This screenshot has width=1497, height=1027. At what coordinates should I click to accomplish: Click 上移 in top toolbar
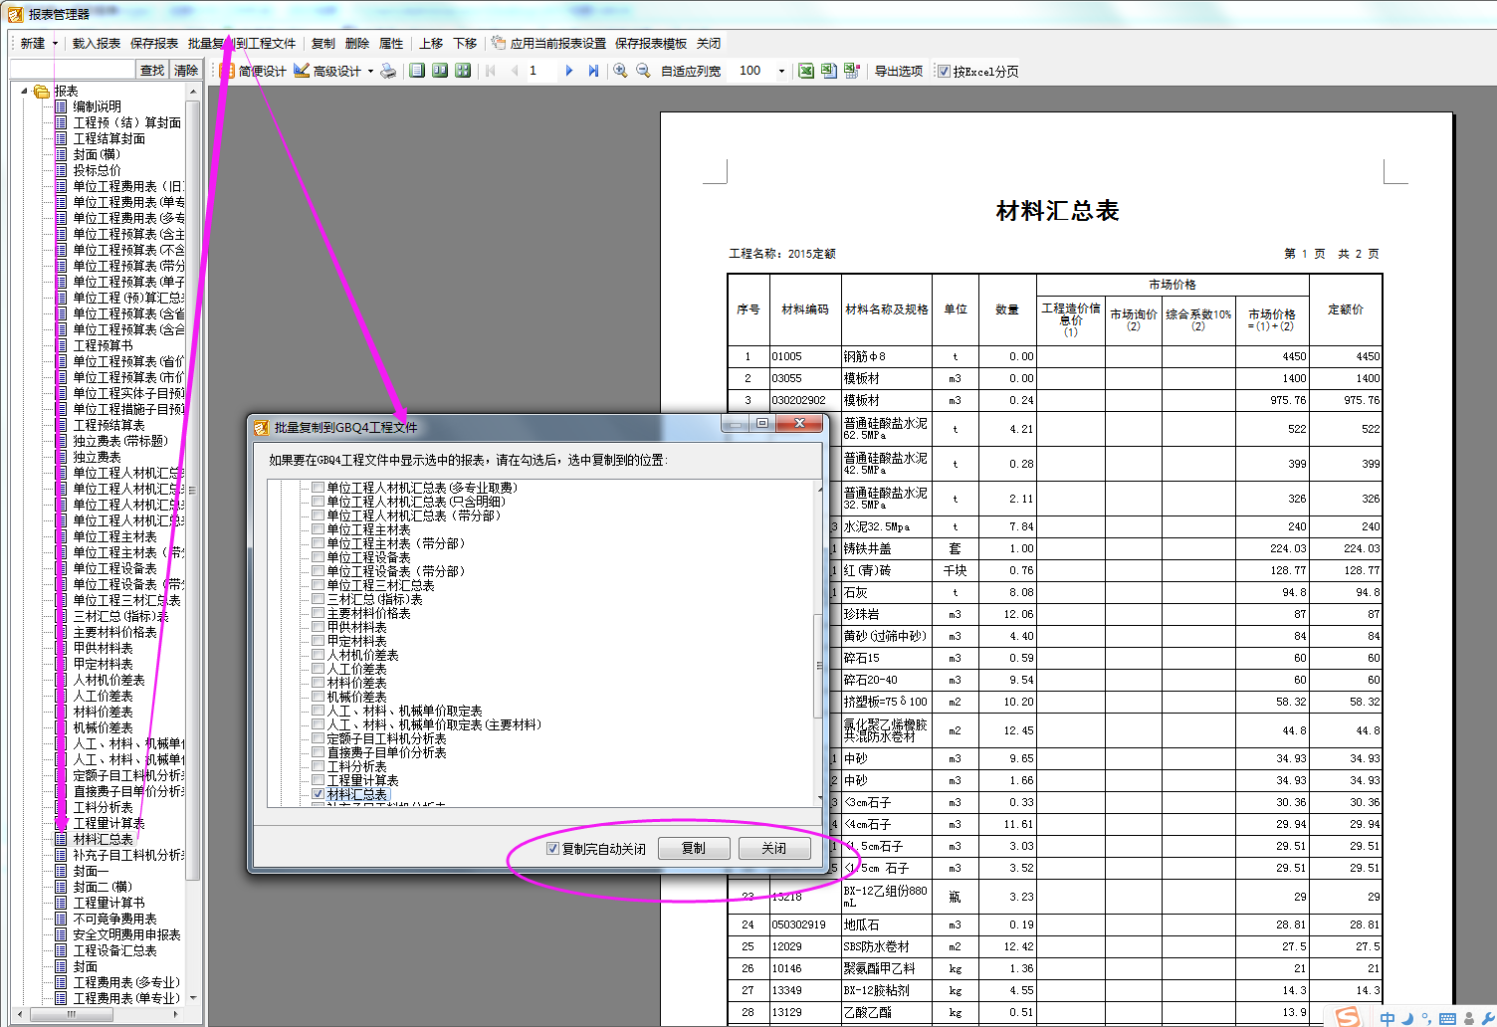[431, 44]
